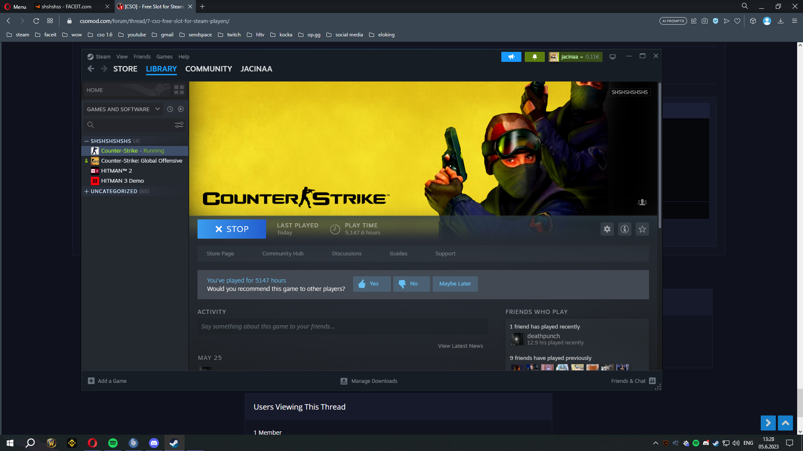Viewport: 803px width, 451px height.
Task: Open Friends & Chat panel
Action: (634, 381)
